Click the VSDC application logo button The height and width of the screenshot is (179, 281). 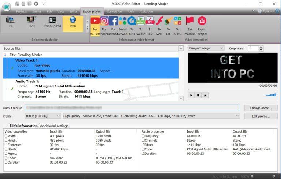pos(7,7)
